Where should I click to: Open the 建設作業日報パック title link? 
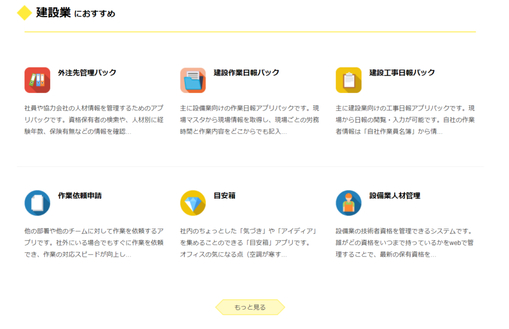coord(246,72)
